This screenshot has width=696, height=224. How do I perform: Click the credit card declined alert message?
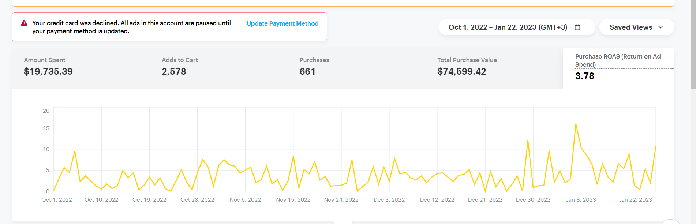pos(131,27)
